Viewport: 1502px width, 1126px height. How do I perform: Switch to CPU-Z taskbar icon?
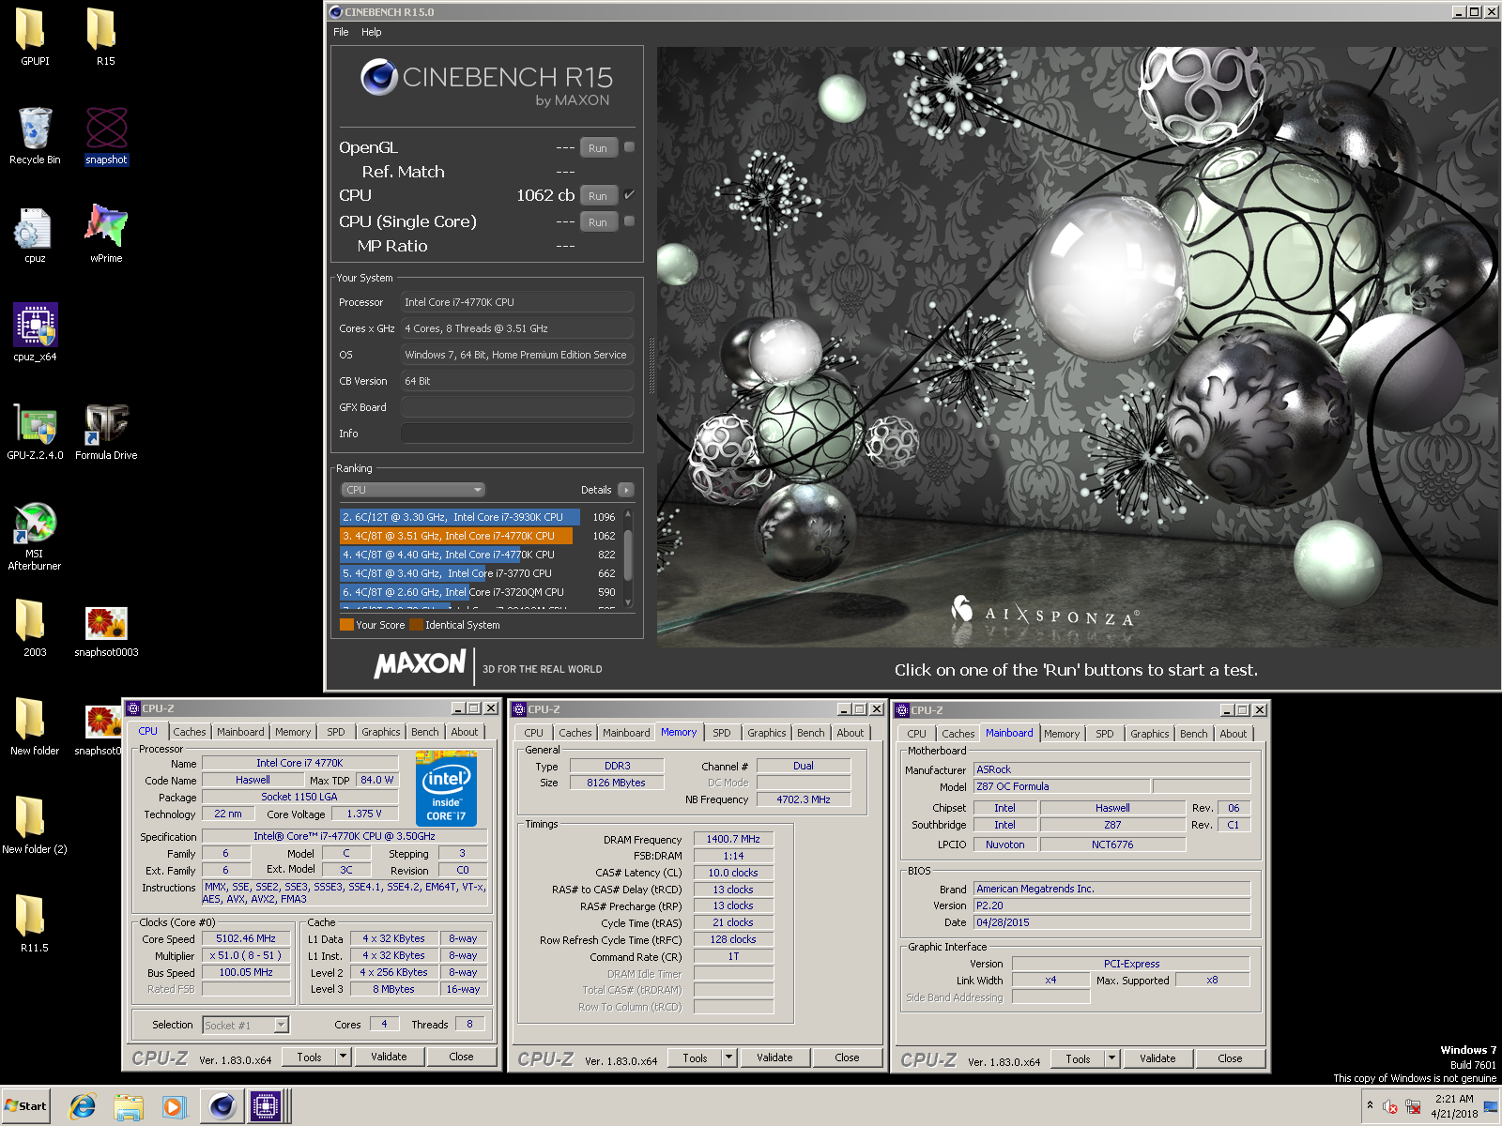pyautogui.click(x=266, y=1107)
